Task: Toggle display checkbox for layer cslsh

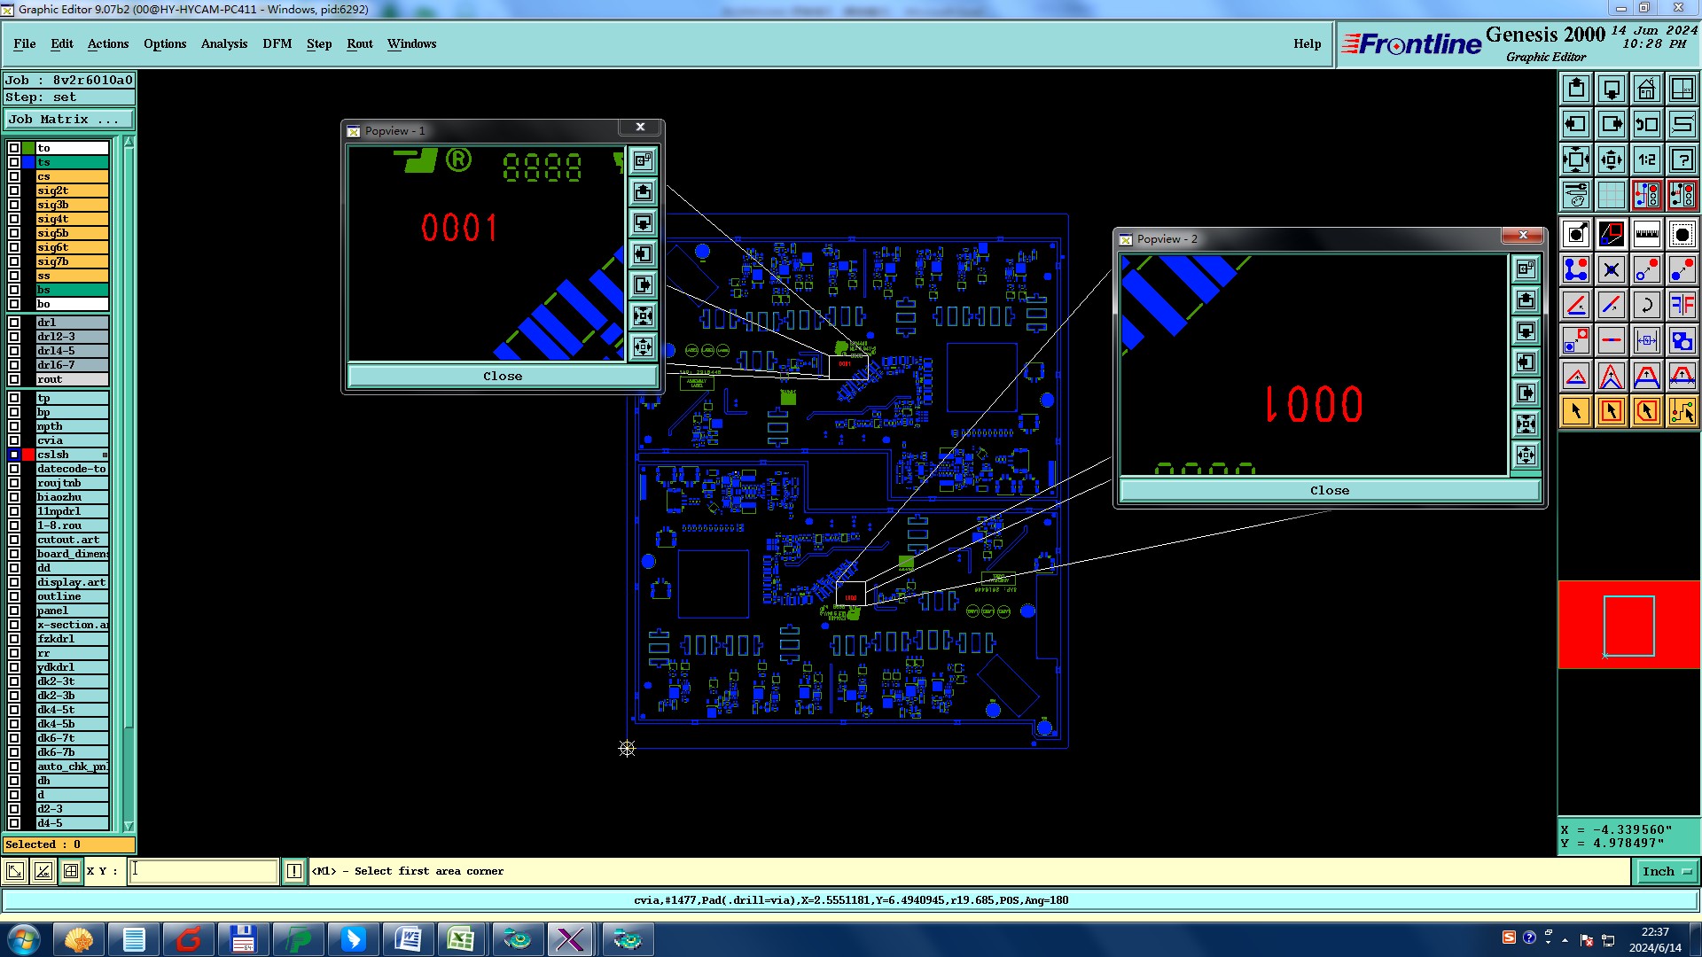Action: 14,455
